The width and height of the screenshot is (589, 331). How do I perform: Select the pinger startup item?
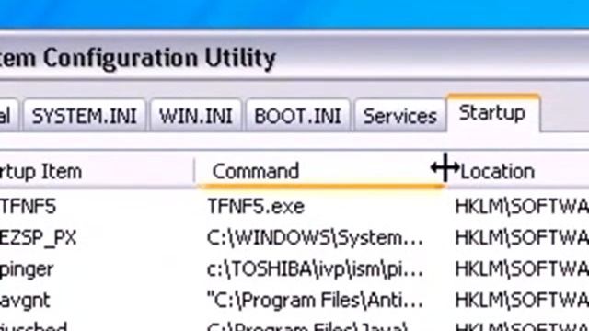click(x=27, y=269)
